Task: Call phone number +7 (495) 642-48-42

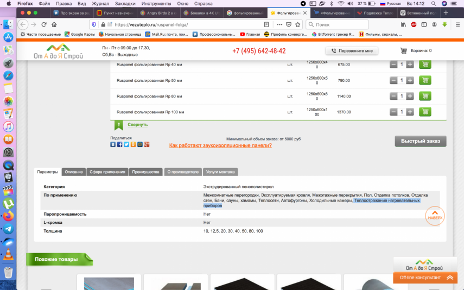Action: pos(259,51)
